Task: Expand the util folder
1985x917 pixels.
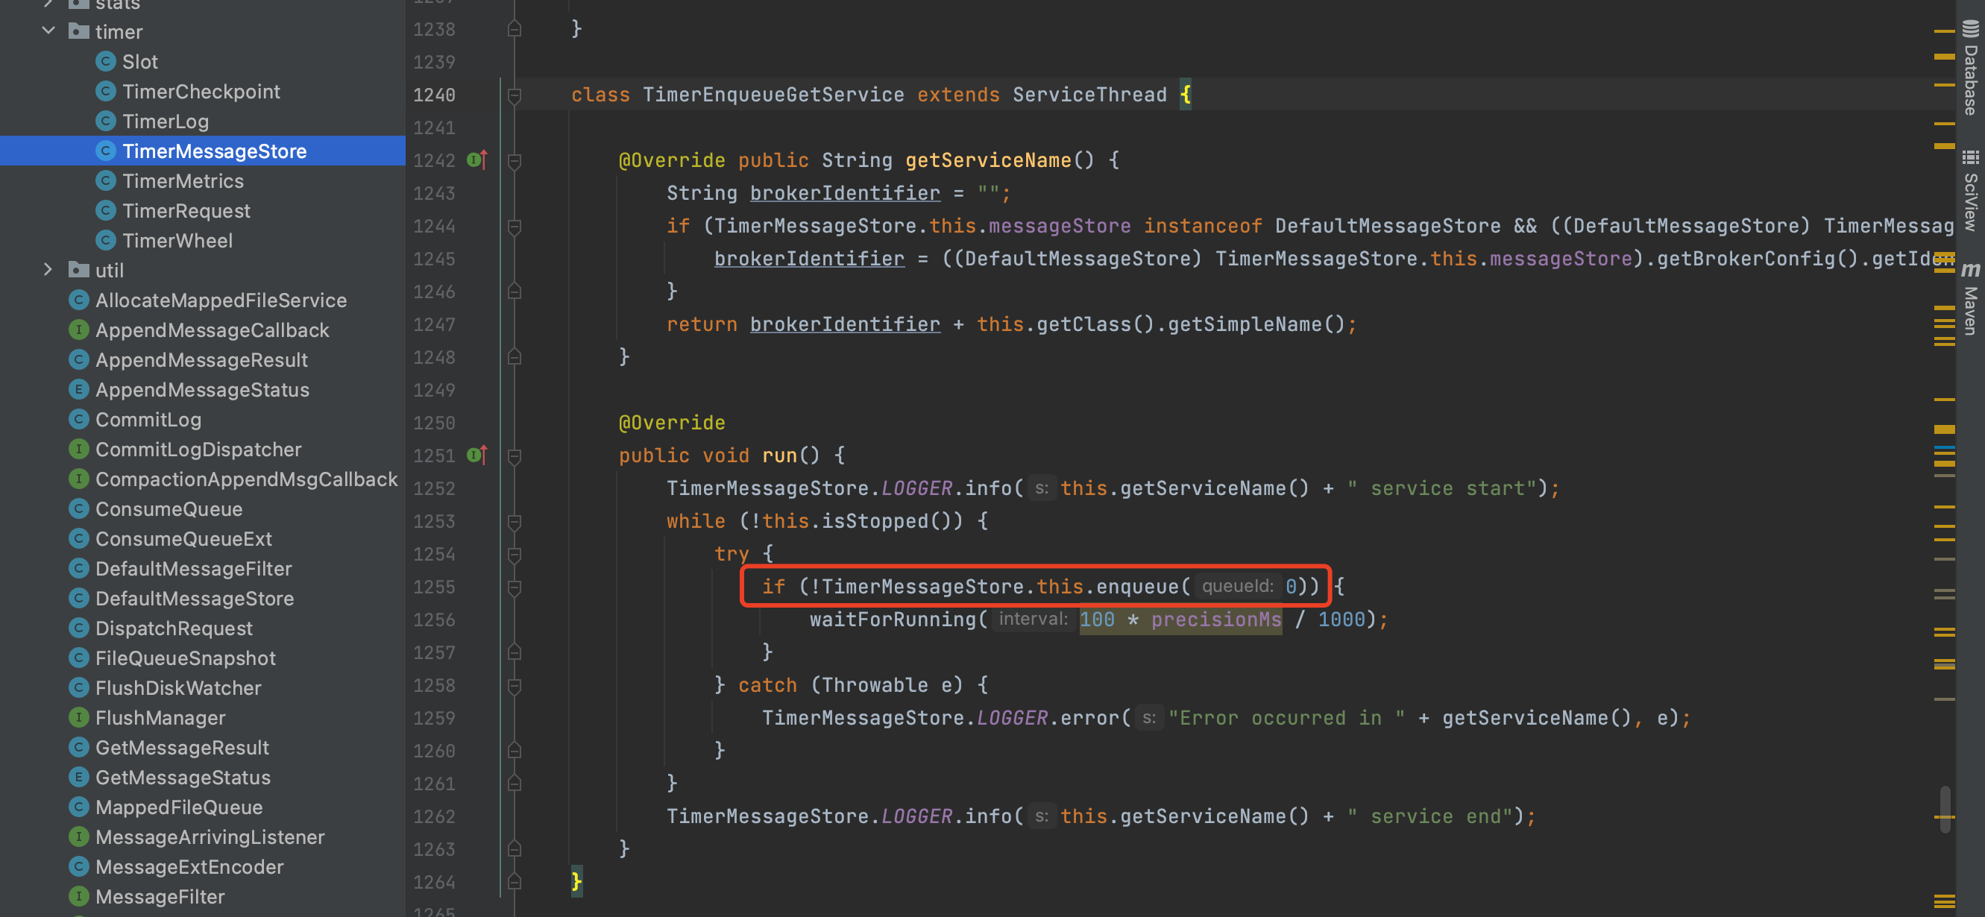Action: 48,270
